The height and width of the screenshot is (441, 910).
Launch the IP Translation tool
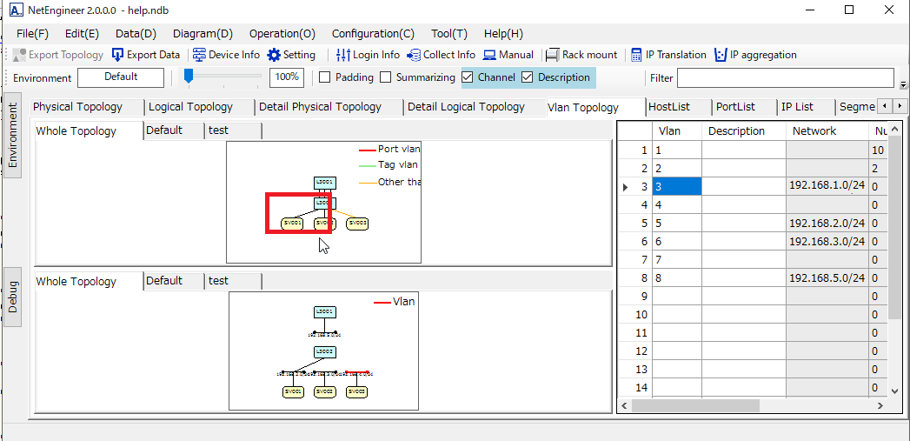coord(637,55)
